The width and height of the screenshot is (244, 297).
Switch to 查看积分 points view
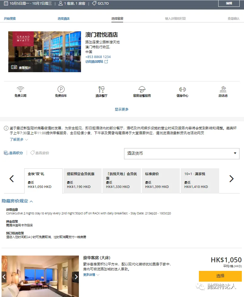pyautogui.click(x=13, y=153)
